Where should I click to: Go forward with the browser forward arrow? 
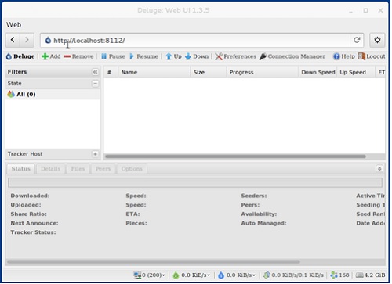point(27,40)
